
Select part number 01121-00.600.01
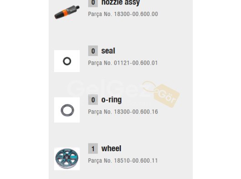pos(136,63)
